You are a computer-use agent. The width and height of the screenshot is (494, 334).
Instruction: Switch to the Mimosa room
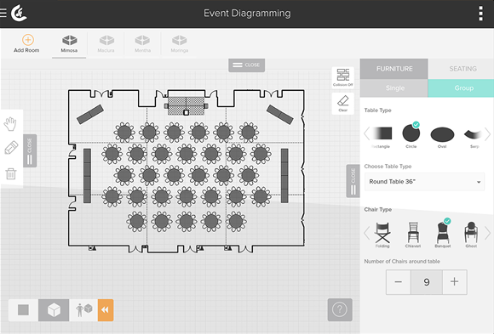[69, 43]
